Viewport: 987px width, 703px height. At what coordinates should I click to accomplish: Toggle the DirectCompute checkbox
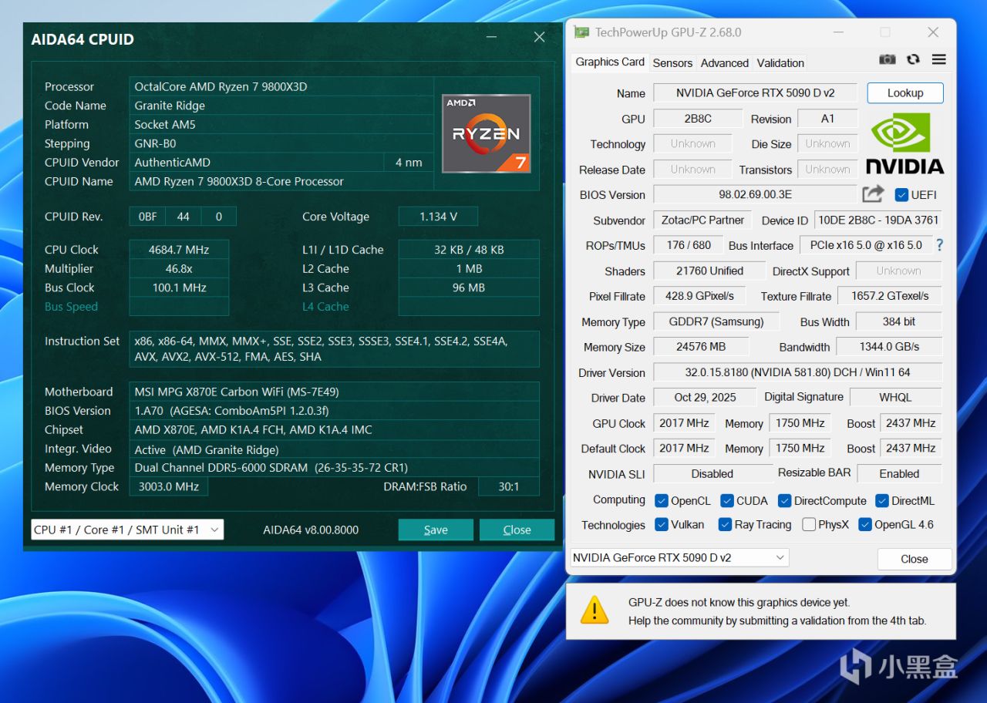point(784,500)
